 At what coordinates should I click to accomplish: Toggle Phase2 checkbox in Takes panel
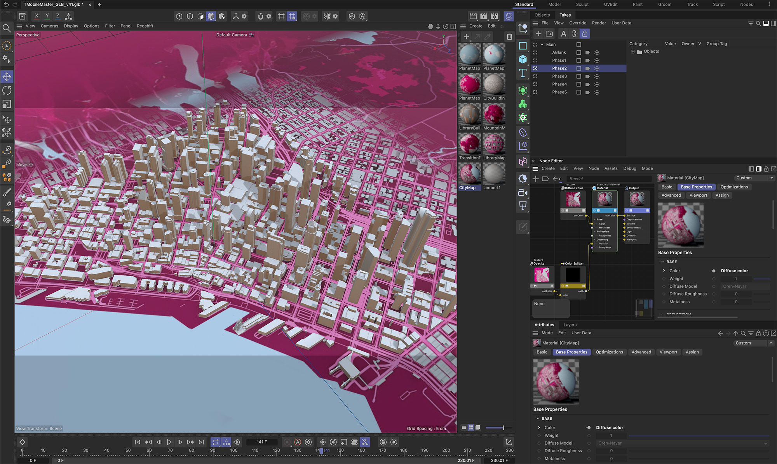(577, 68)
